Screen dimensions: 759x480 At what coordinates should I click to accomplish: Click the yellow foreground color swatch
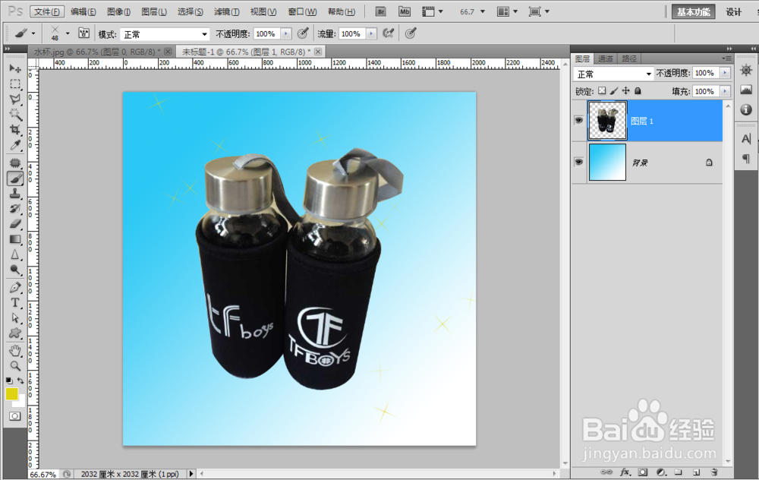(x=11, y=393)
